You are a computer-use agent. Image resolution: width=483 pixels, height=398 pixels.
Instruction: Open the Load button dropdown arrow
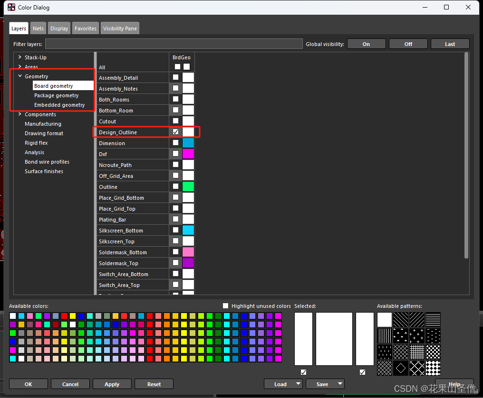coord(298,384)
